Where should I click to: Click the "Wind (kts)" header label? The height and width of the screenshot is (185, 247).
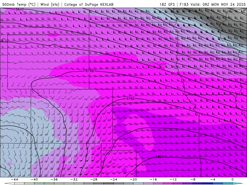[50, 4]
